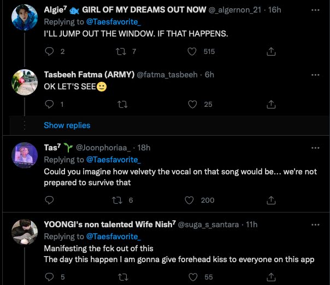The image size is (330, 285).
Task: Reply to YOONGI's Wife Nish tweet
Action: 49,277
